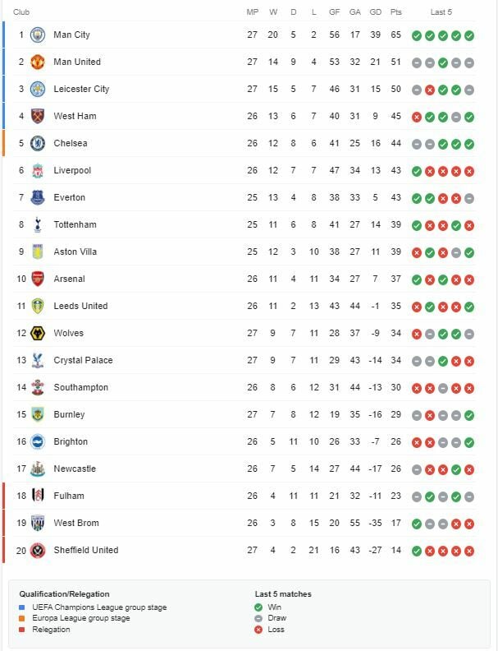498x651 pixels.
Task: Click the Chelsea club crest
Action: point(38,143)
